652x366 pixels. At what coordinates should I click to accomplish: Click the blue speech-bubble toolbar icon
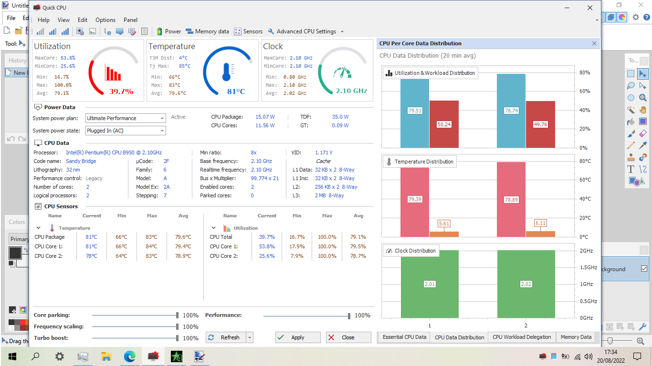point(119,31)
